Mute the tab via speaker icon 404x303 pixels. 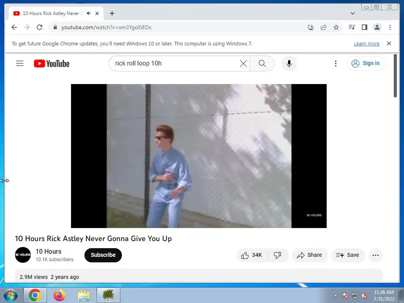click(x=89, y=13)
